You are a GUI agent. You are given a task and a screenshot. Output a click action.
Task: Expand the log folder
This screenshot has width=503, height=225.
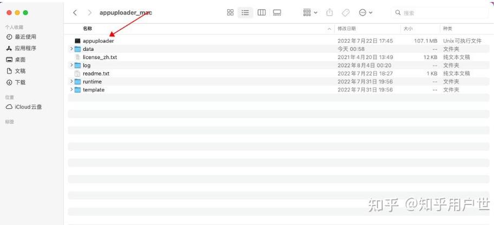pos(71,65)
